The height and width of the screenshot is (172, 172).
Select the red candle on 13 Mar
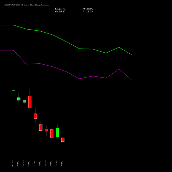pyautogui.click(x=41, y=127)
